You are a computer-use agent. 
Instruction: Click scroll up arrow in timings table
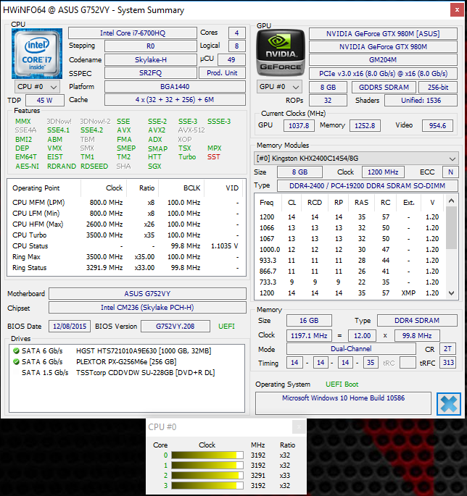(x=452, y=201)
